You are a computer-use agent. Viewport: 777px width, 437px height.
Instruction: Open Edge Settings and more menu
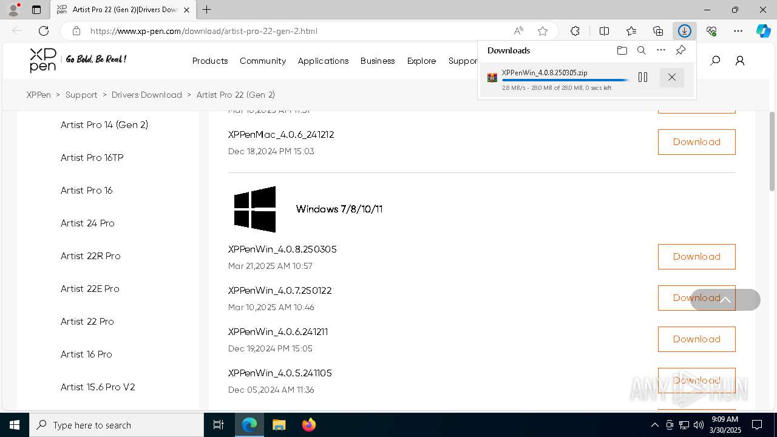point(738,31)
